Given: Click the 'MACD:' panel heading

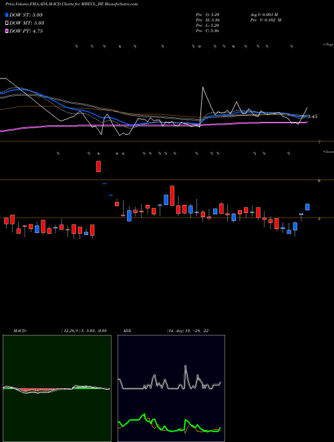Looking at the screenshot, I should [20, 331].
